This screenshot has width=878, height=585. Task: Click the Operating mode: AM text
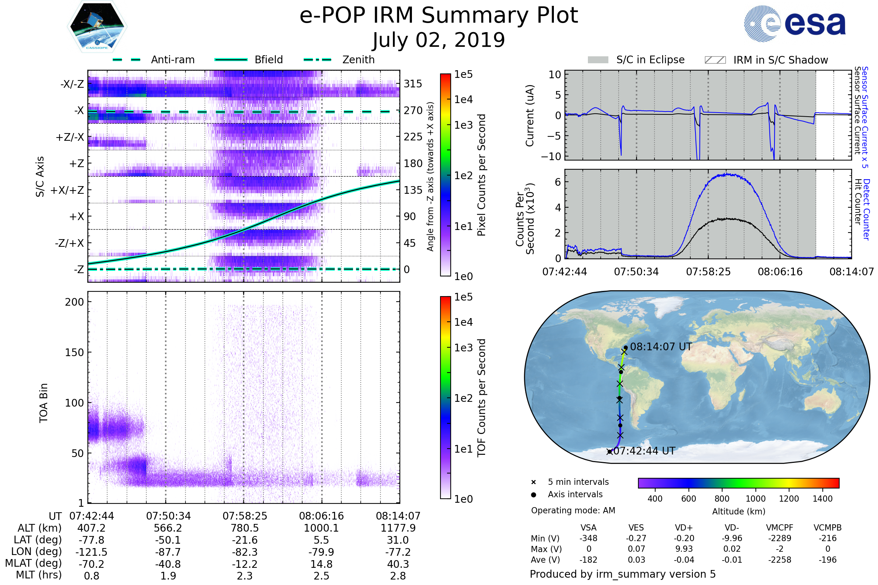click(x=573, y=510)
